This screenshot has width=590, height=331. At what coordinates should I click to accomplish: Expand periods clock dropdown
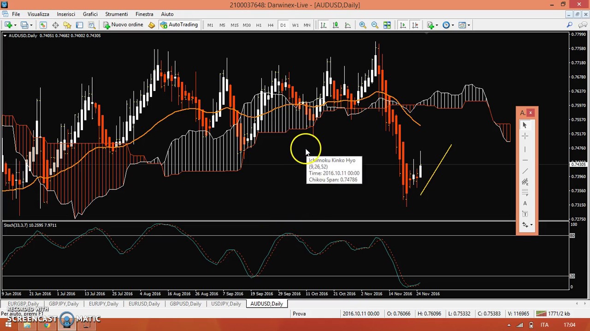(453, 25)
